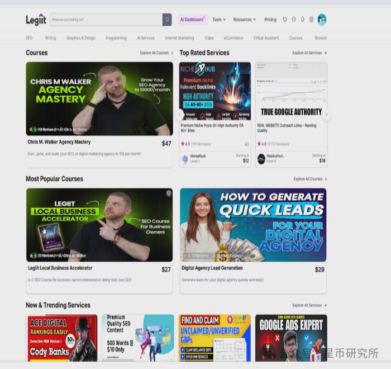
Task: Open the shopping cart icon
Action: 285,20
